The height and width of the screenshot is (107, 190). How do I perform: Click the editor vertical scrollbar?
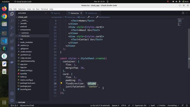(x=189, y=48)
